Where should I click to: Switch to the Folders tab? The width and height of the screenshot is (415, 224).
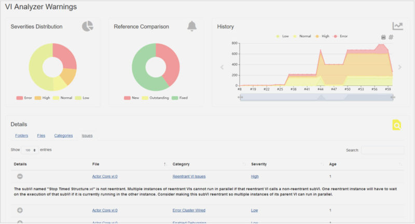pyautogui.click(x=22, y=136)
